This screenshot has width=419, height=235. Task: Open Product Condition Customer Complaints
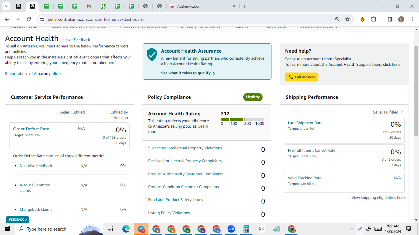point(184,187)
